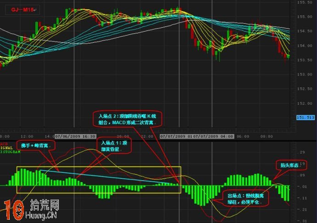Click the 155.50 price axis label

pos(305,2)
